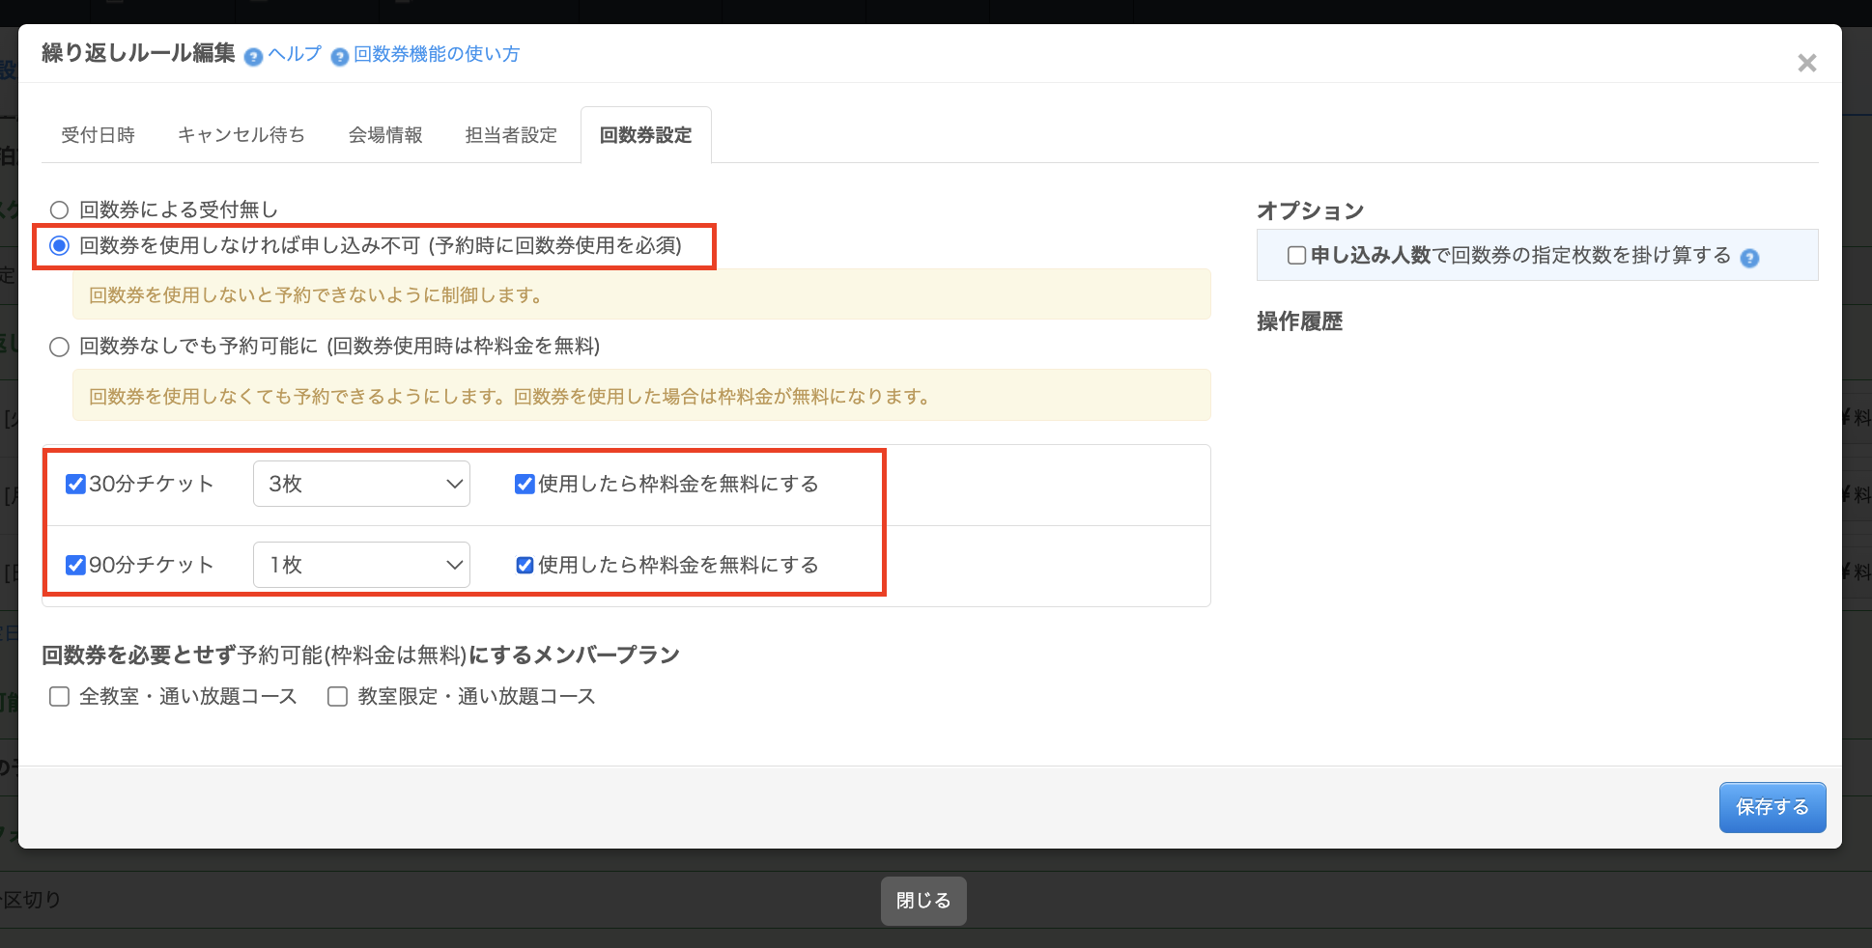1872x948 pixels.
Task: Open the キャンセル待ち tab
Action: (241, 135)
